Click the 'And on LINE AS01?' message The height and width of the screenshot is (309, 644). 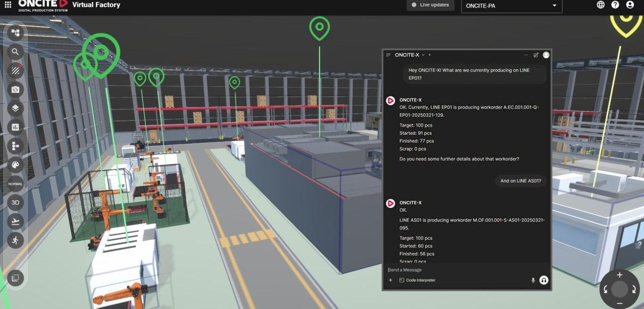click(x=521, y=181)
